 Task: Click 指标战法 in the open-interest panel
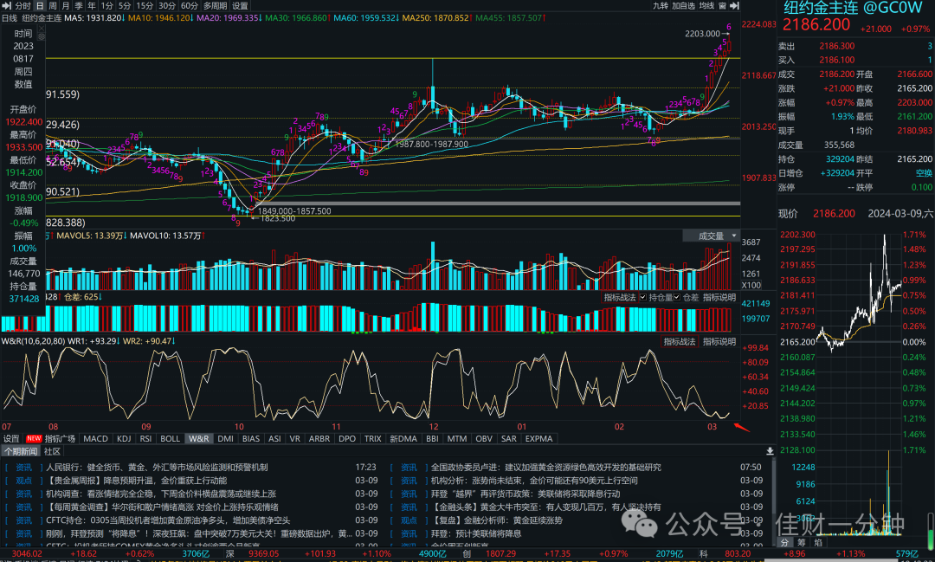620,297
